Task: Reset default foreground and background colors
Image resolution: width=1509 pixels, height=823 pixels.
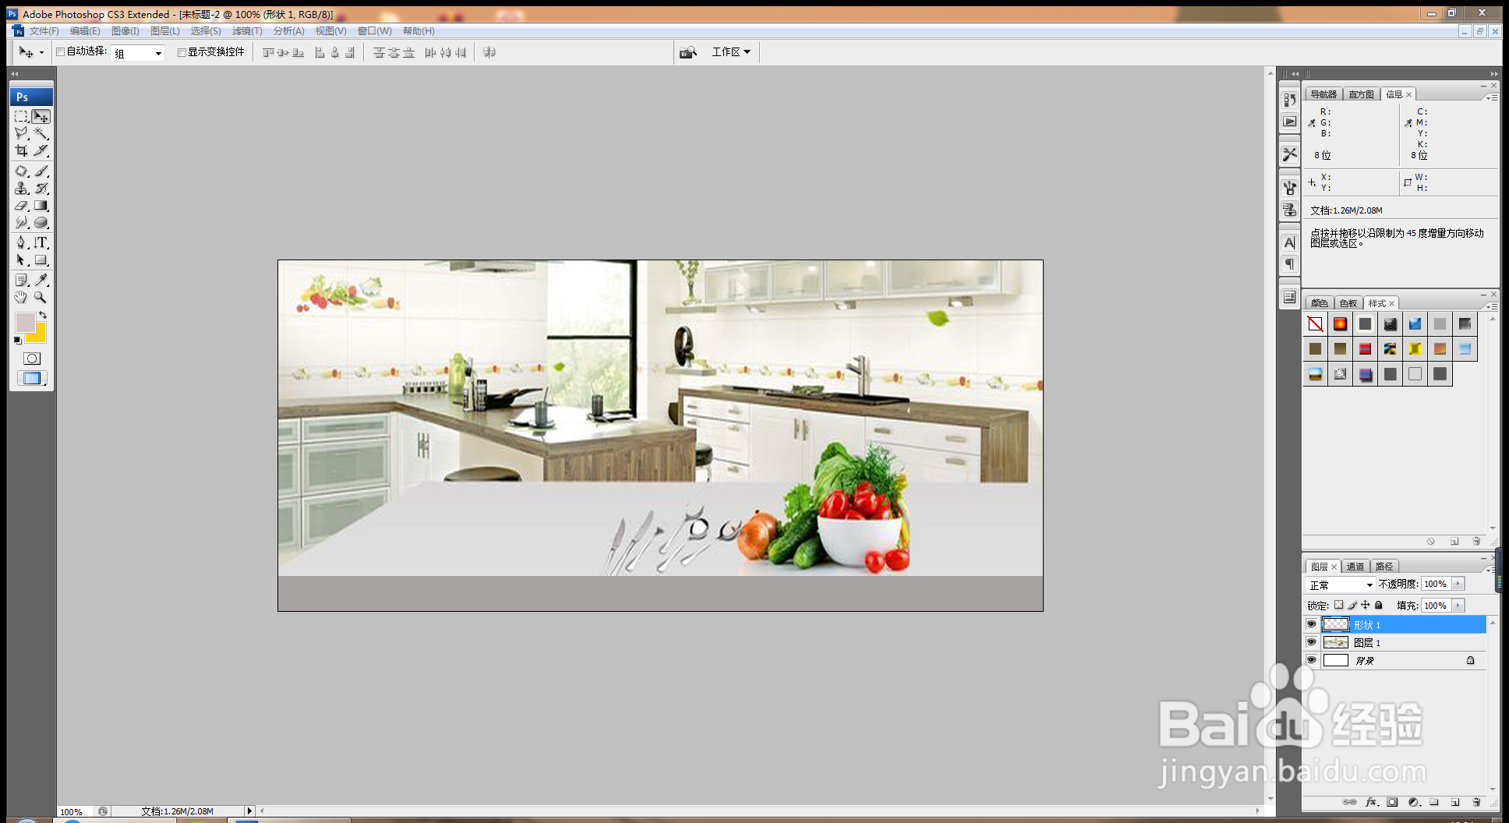Action: [18, 341]
